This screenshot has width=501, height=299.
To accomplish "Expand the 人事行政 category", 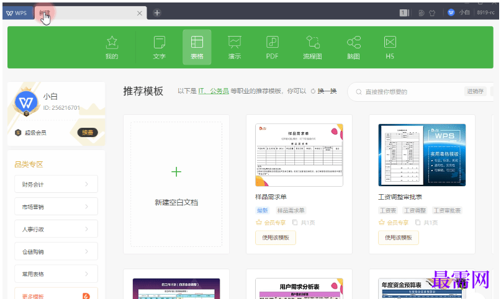I will tap(56, 229).
